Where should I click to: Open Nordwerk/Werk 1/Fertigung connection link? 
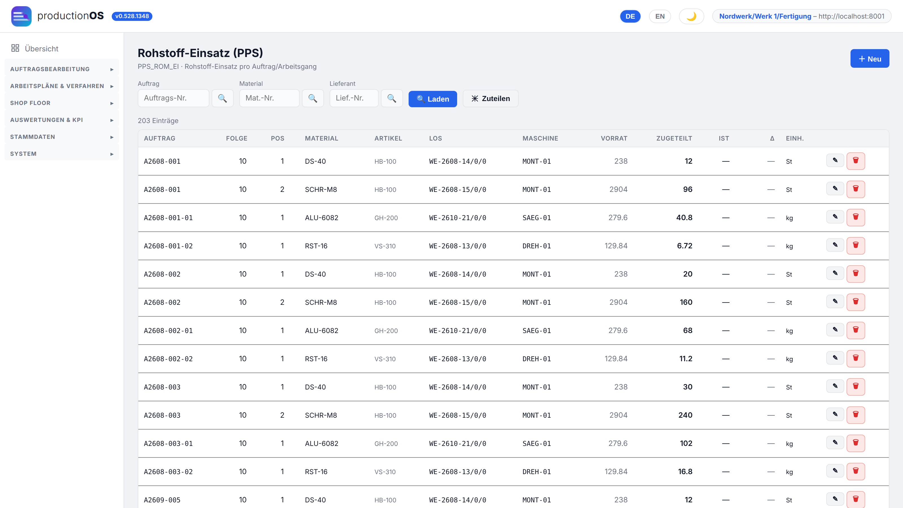click(801, 16)
